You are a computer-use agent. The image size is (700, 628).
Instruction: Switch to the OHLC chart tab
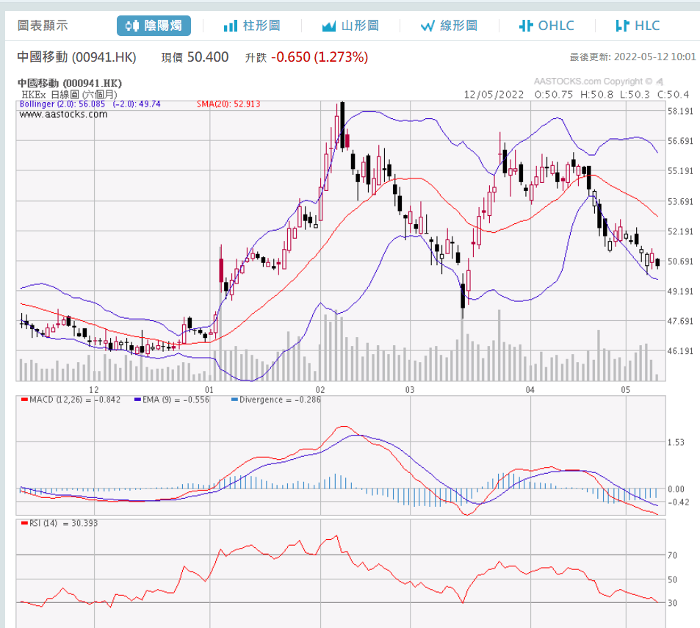click(x=547, y=26)
